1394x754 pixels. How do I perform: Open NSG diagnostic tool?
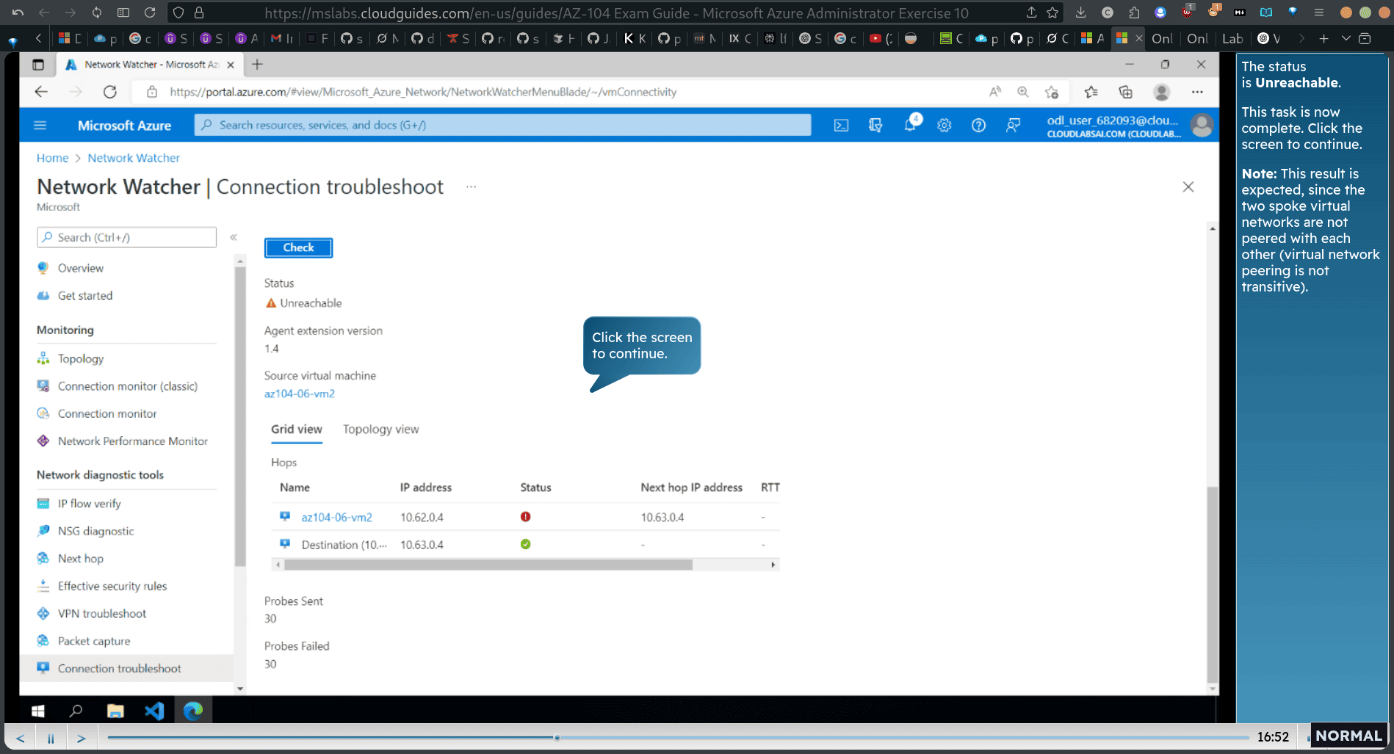pos(96,531)
